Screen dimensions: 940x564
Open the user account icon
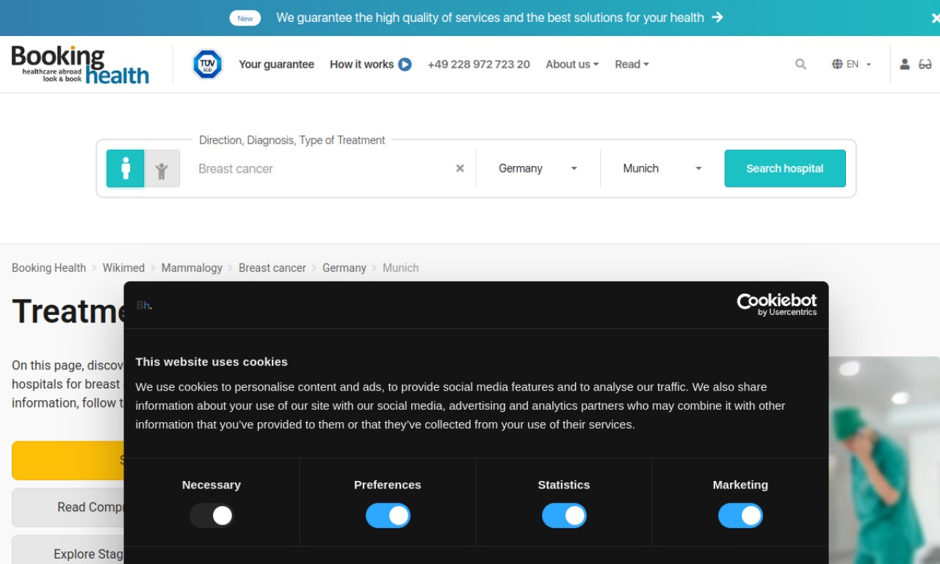click(905, 65)
